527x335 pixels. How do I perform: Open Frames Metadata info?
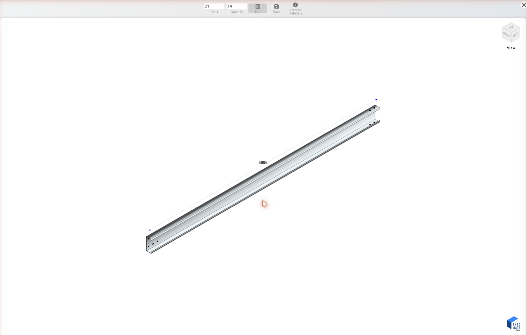(295, 8)
